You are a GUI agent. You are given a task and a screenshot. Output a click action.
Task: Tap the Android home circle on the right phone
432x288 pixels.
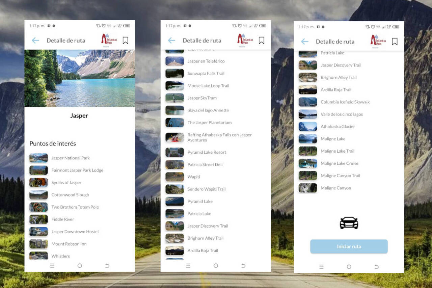349,267
